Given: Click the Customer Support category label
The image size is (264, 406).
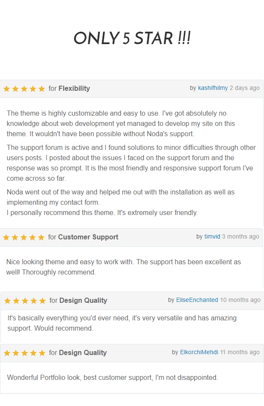Looking at the screenshot, I should tap(88, 237).
